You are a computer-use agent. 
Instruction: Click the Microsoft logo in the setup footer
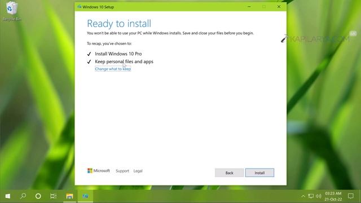pos(99,170)
